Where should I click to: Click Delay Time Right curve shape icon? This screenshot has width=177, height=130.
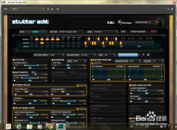(52, 94)
